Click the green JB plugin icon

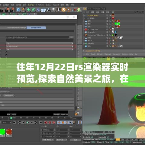tap(79, 10)
